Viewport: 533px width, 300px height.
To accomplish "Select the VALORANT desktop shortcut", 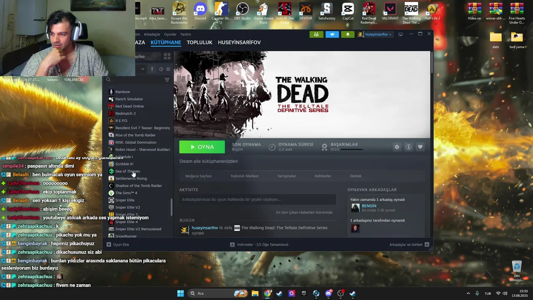I will tap(390, 12).
